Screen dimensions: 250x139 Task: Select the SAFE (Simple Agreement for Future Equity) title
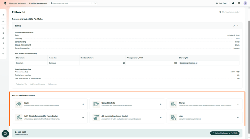point(41,116)
